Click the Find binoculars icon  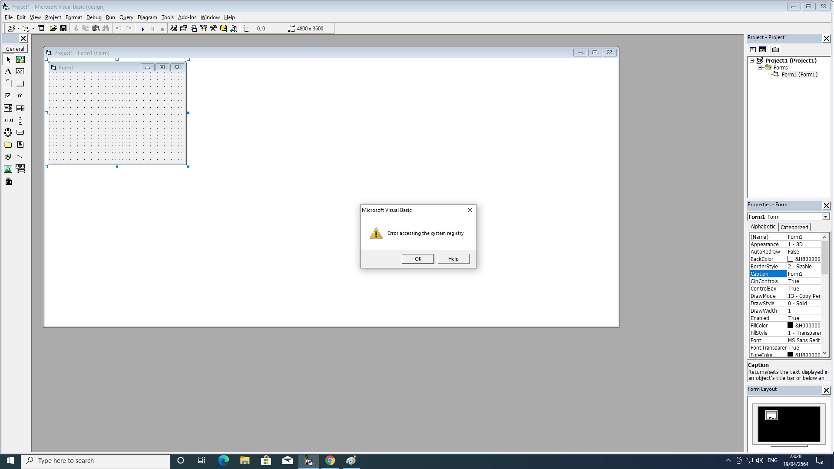pyautogui.click(x=106, y=29)
